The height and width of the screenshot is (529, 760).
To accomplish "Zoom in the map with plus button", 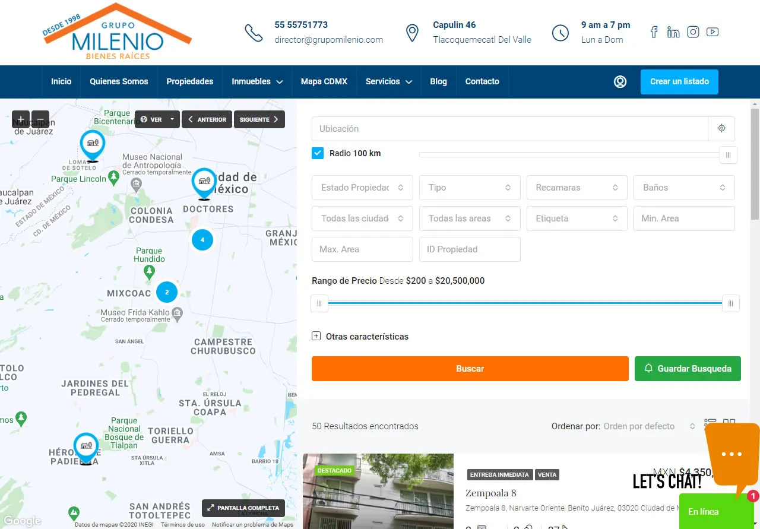I will point(21,119).
